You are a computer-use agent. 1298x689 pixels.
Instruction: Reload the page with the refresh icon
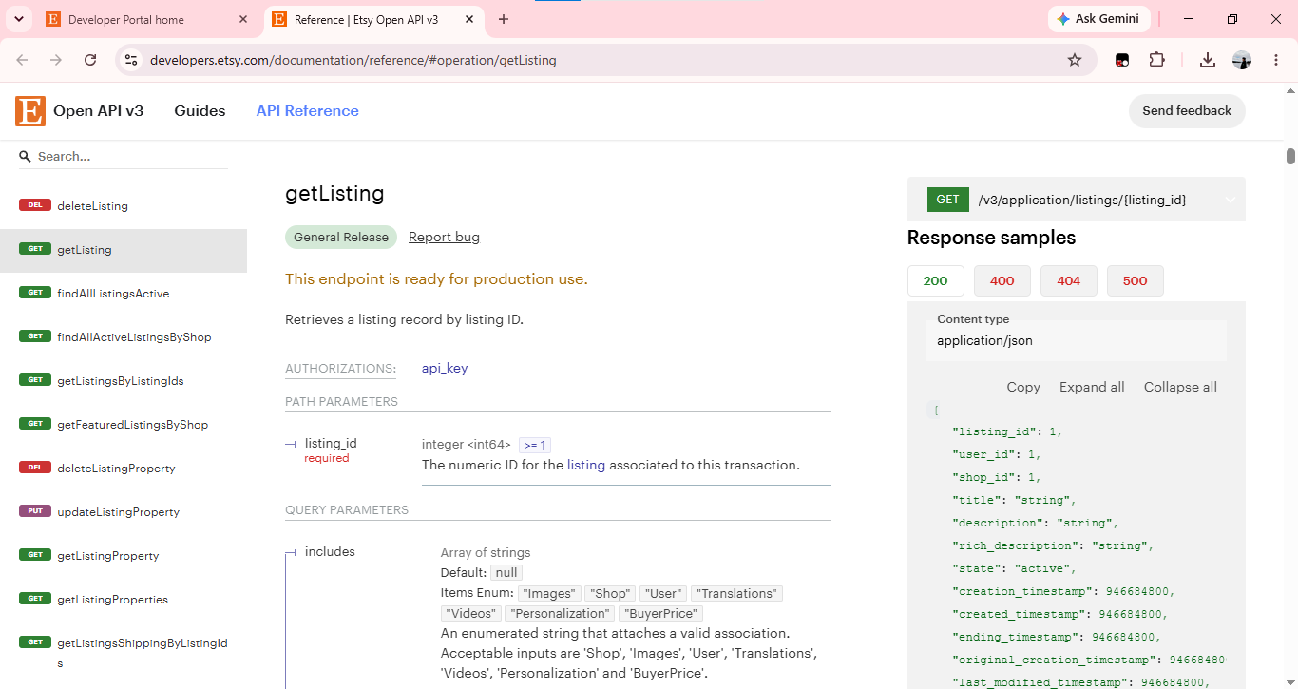pyautogui.click(x=90, y=60)
